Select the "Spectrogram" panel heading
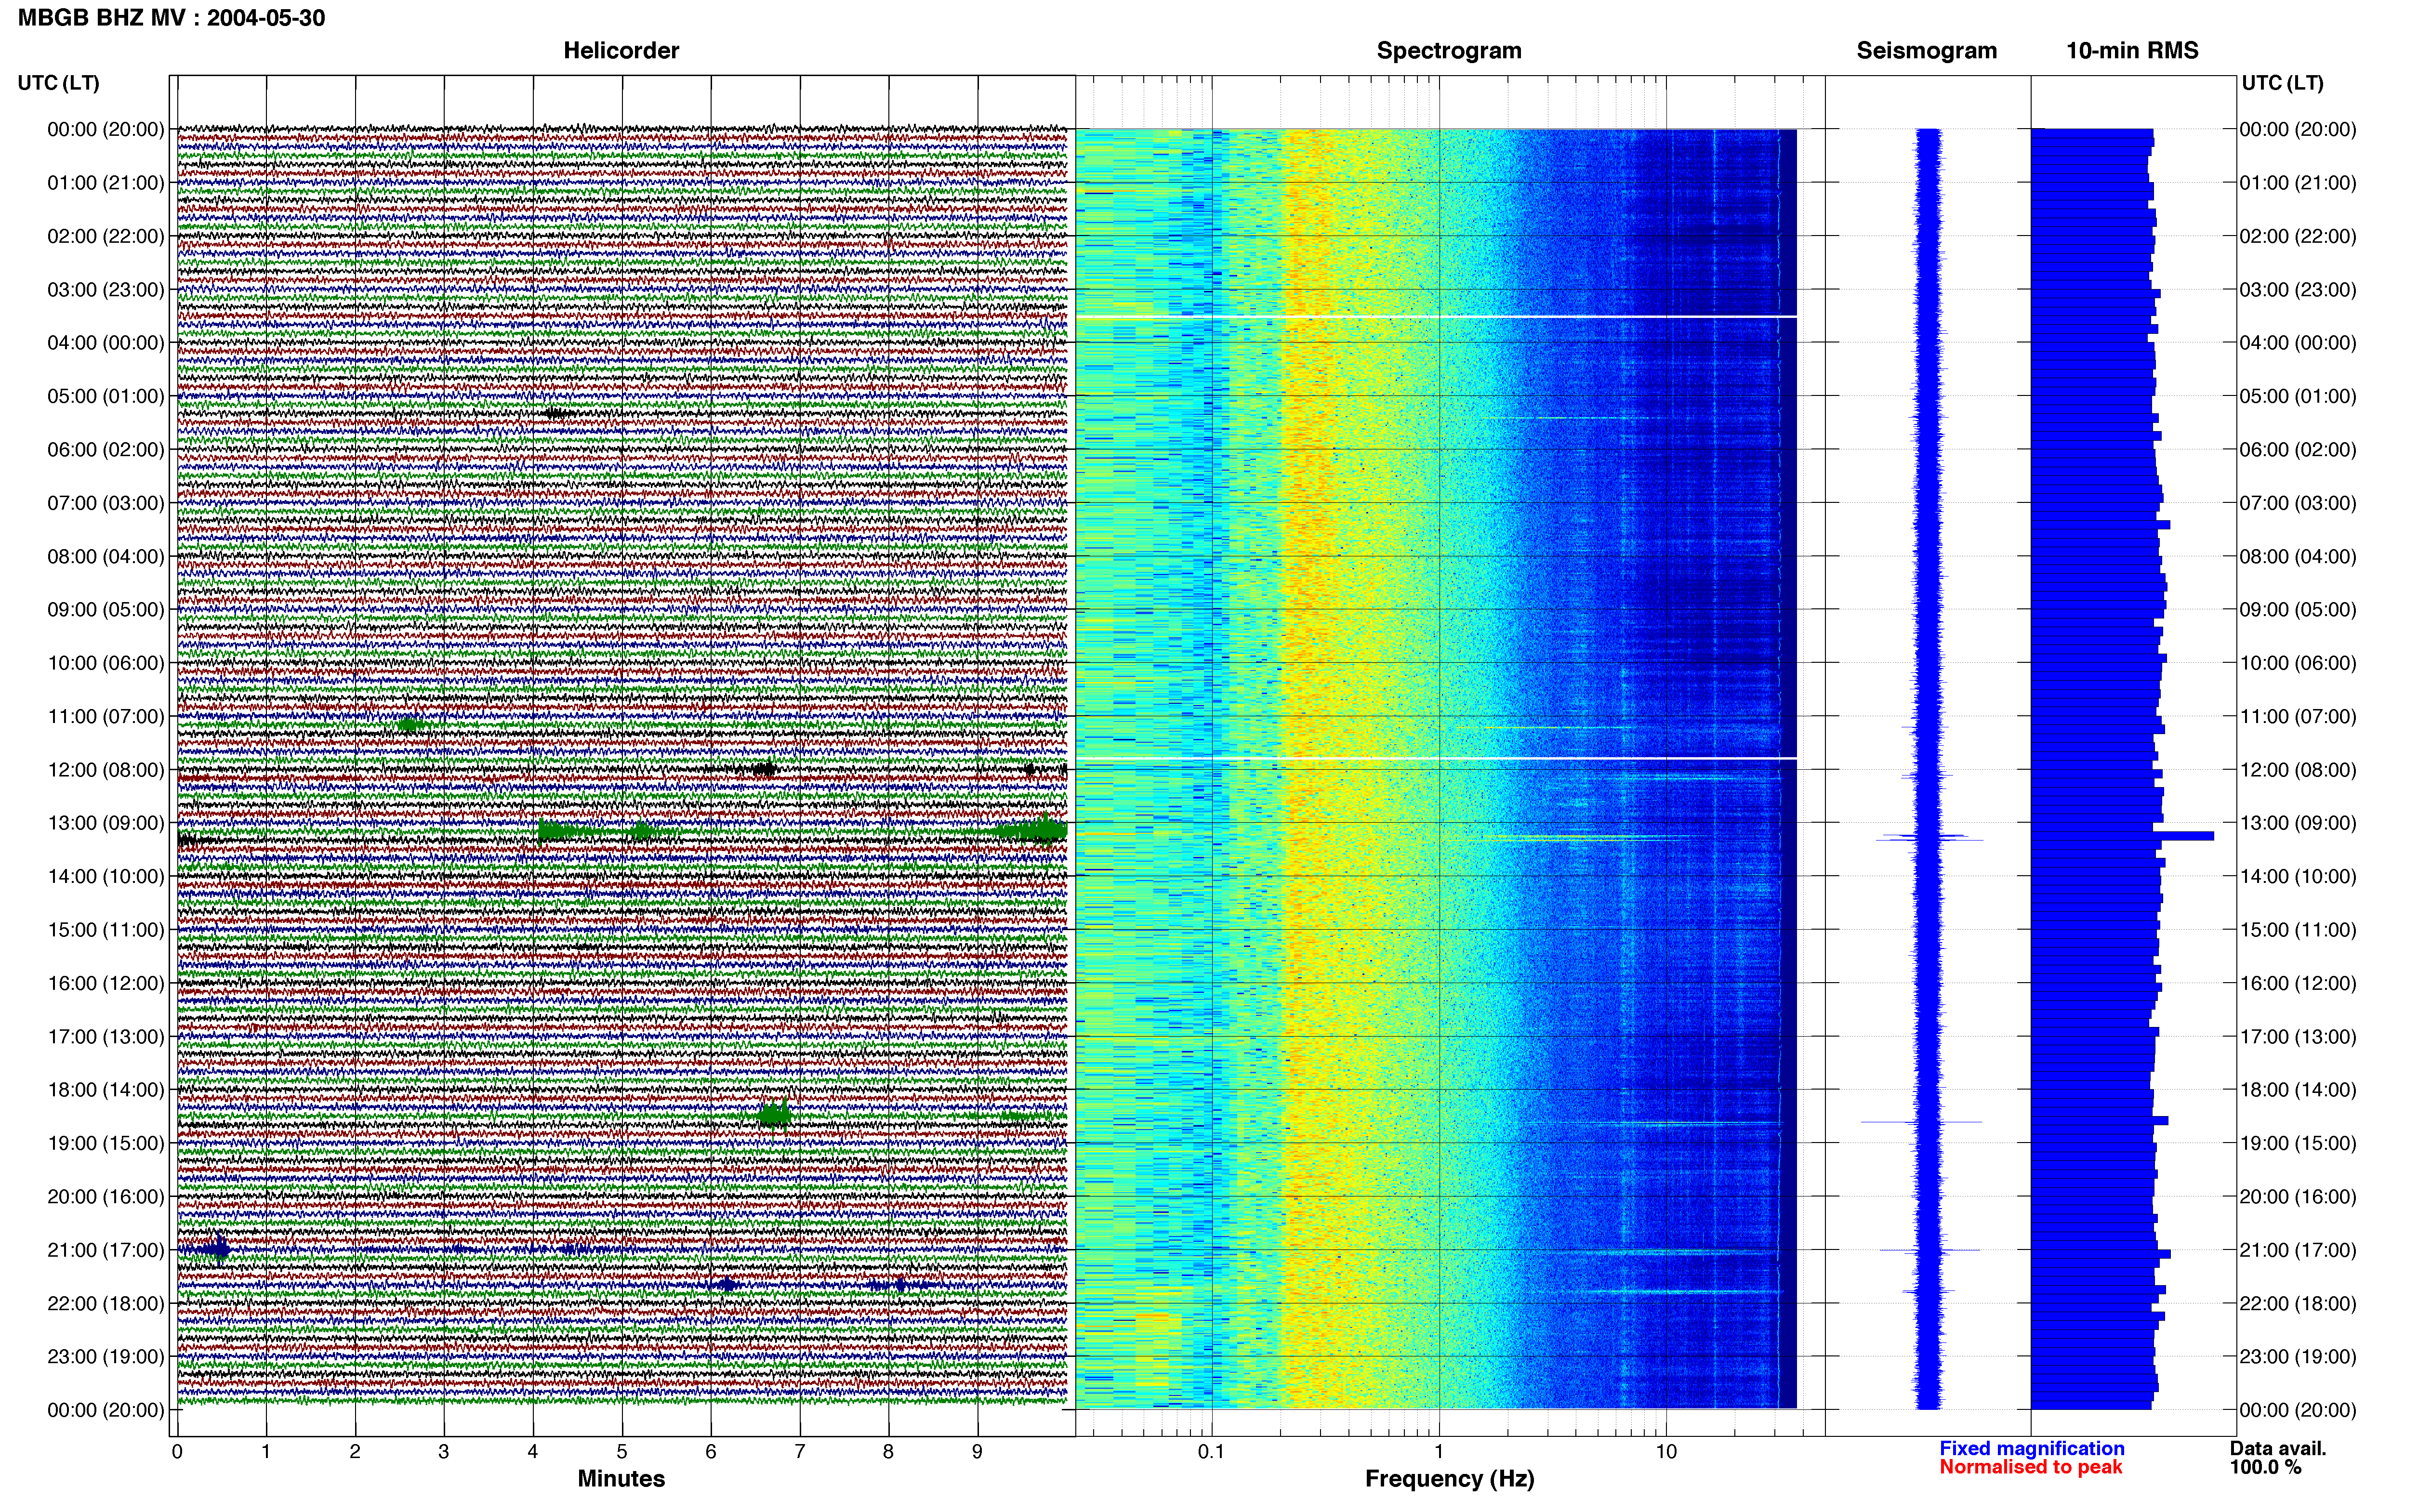This screenshot has width=2418, height=1512. pos(1449,50)
